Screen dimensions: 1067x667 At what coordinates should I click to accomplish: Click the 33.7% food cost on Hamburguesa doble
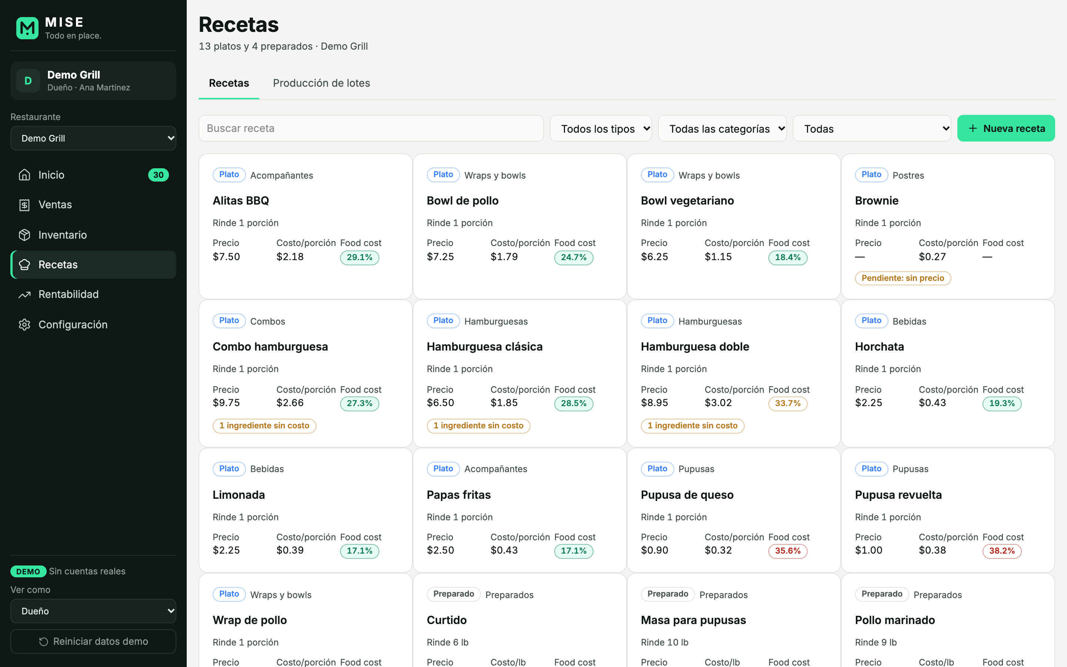click(787, 404)
